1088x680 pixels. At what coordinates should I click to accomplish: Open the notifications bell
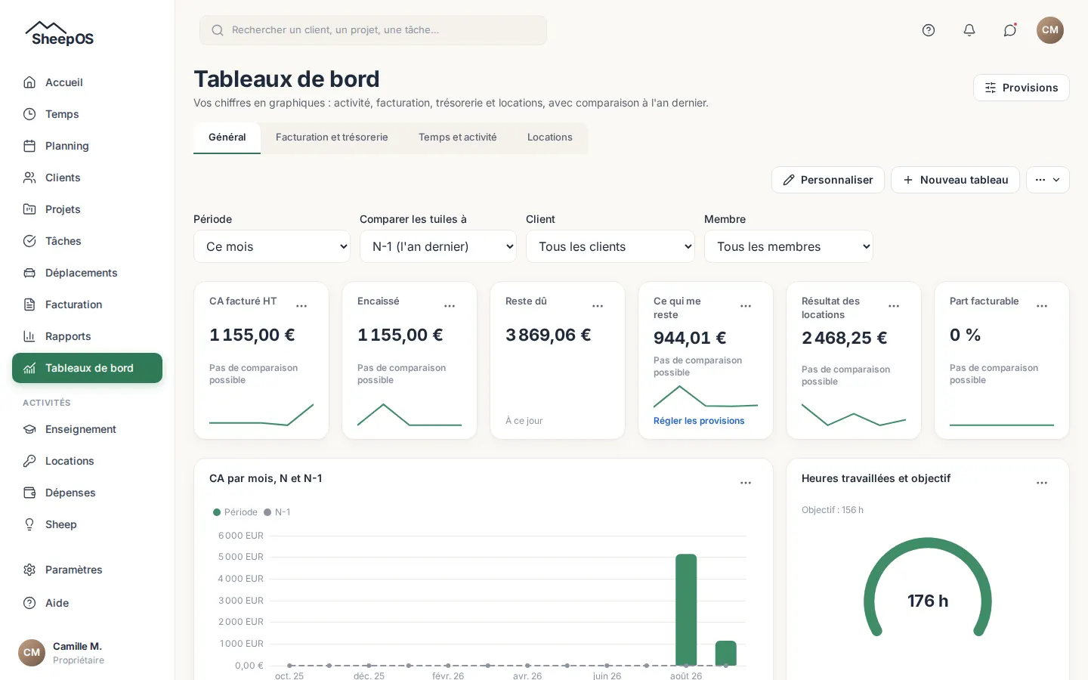coord(969,30)
